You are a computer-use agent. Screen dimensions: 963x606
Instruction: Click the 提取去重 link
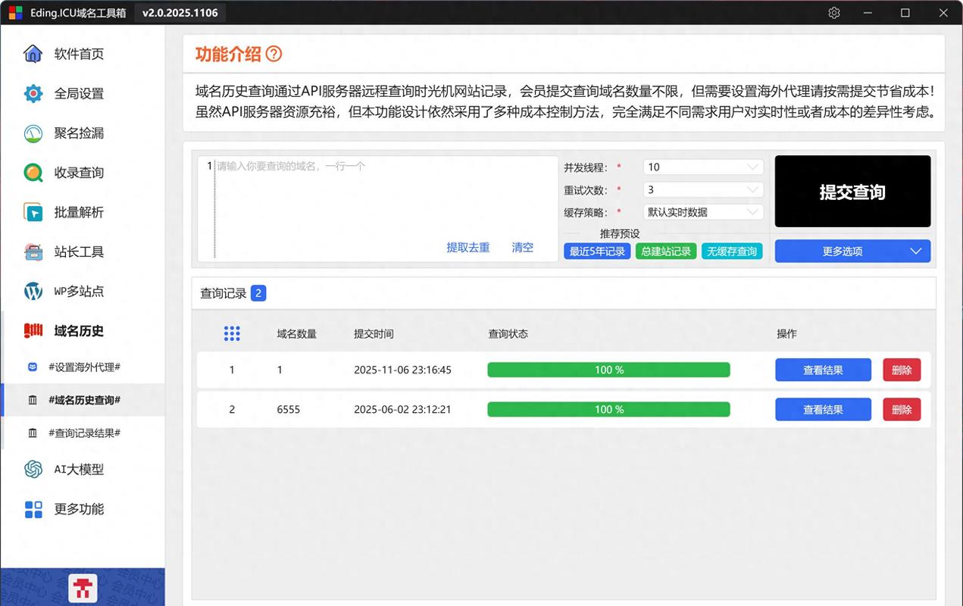click(x=468, y=248)
